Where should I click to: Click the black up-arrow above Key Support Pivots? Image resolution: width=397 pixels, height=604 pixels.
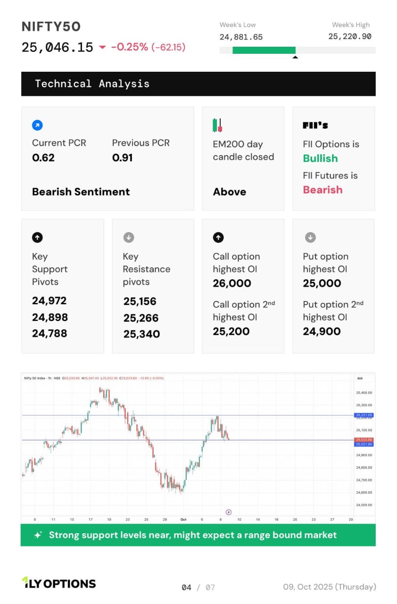(x=37, y=238)
